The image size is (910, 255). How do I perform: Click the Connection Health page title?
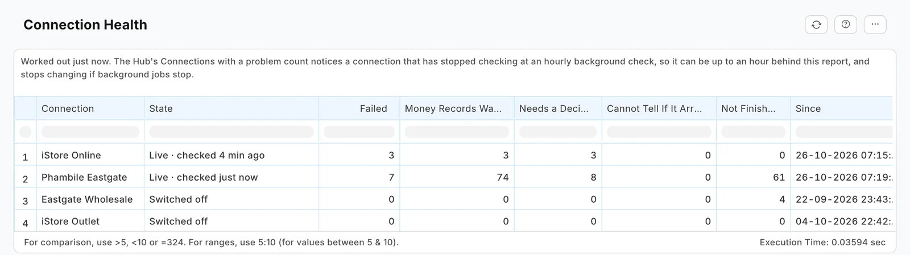click(x=85, y=24)
